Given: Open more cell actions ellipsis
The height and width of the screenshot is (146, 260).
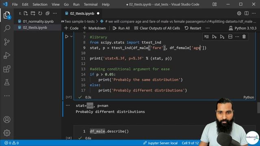Looking at the screenshot, I should (237, 36).
